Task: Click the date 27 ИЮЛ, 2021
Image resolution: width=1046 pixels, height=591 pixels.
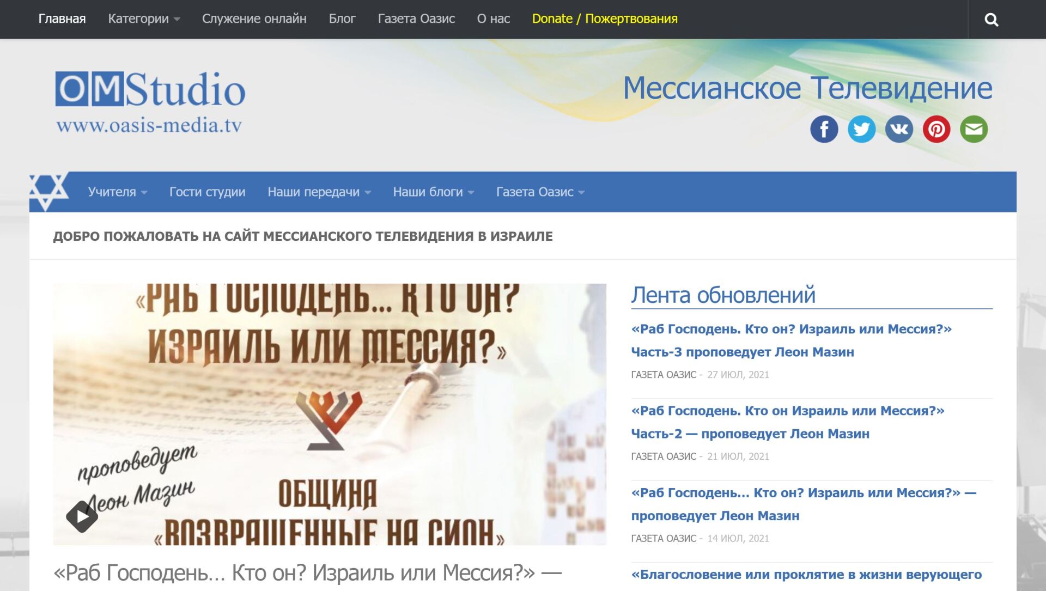Action: (x=738, y=375)
